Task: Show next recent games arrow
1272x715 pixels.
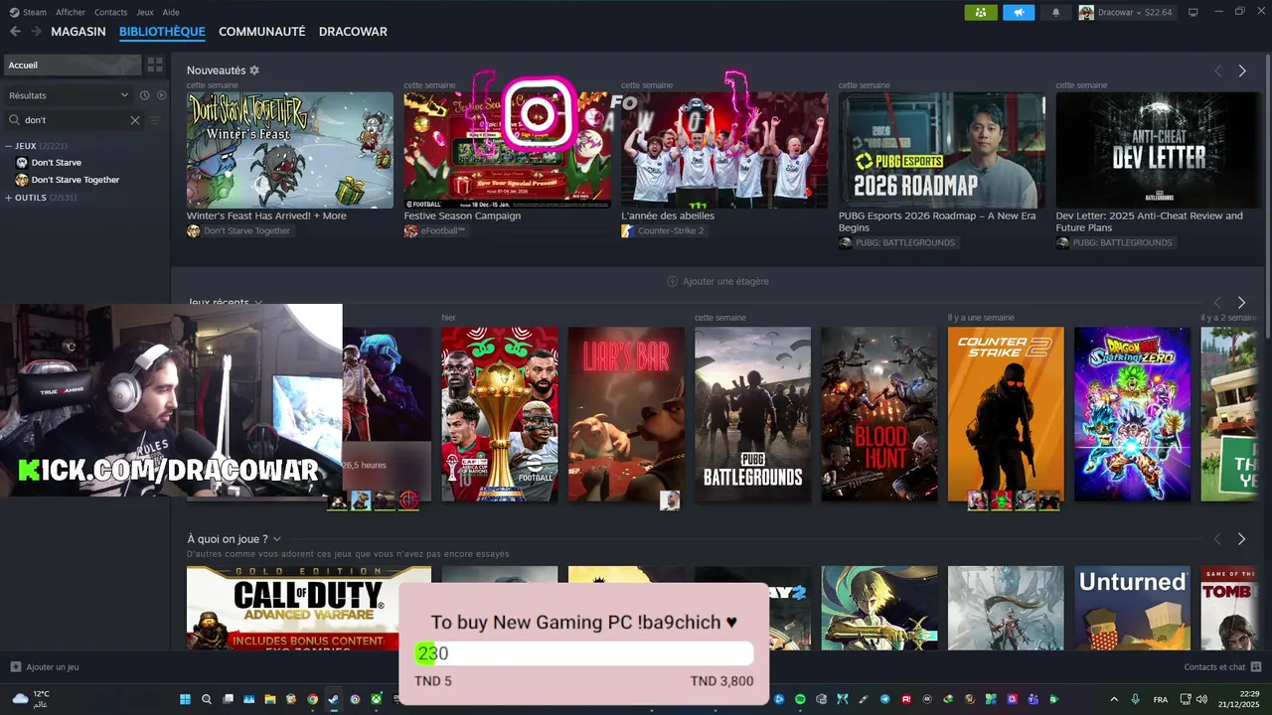Action: pos(1242,302)
